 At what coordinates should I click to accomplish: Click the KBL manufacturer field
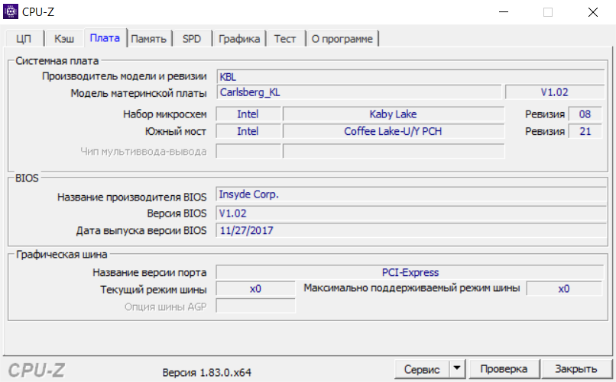410,76
